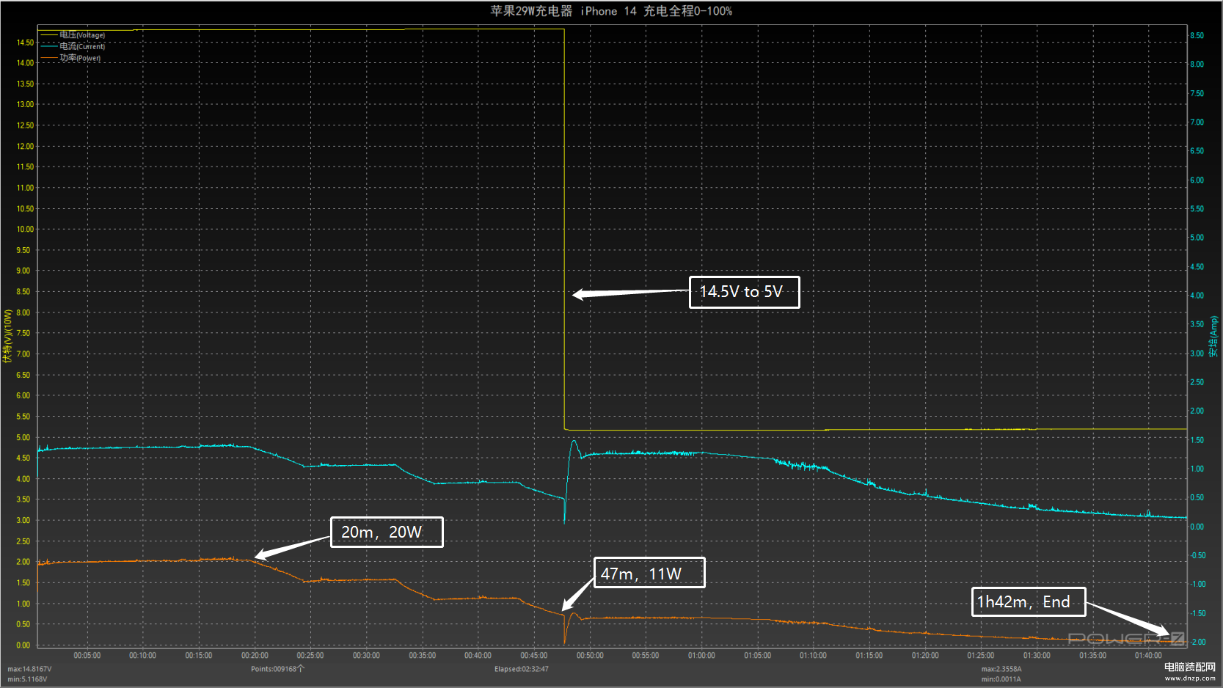Image resolution: width=1223 pixels, height=688 pixels.
Task: Click the 14.00 voltage axis tick
Action: point(26,63)
